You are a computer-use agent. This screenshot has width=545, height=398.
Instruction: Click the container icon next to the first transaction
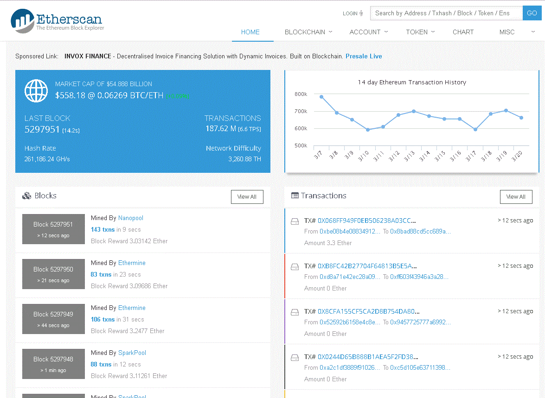tap(295, 221)
